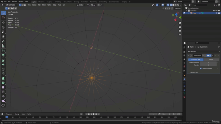Screen dimensions: 221x124
Task: Open the Add Modifier dropdown
Action: pos(203,51)
